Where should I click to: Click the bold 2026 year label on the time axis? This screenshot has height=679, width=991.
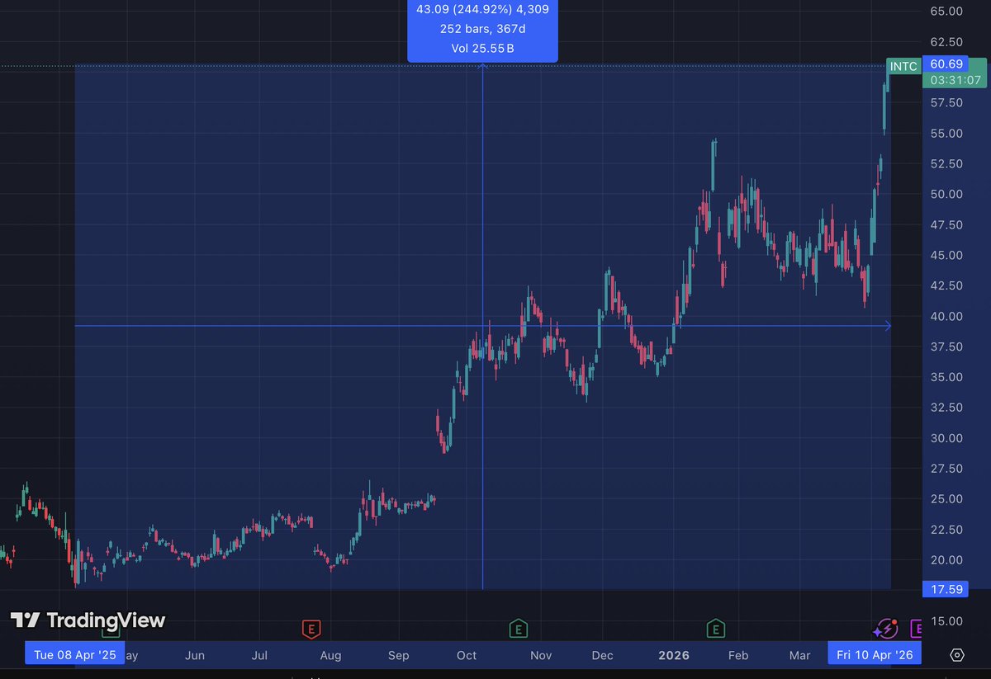[674, 656]
